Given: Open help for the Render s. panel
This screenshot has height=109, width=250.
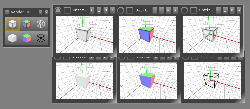Looking at the screenshot, I should coord(41,12).
